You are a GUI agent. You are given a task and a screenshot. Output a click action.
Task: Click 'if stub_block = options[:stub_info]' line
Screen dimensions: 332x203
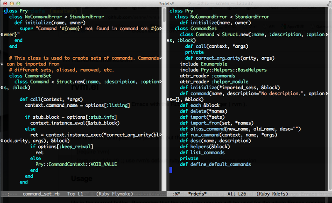[71, 117]
